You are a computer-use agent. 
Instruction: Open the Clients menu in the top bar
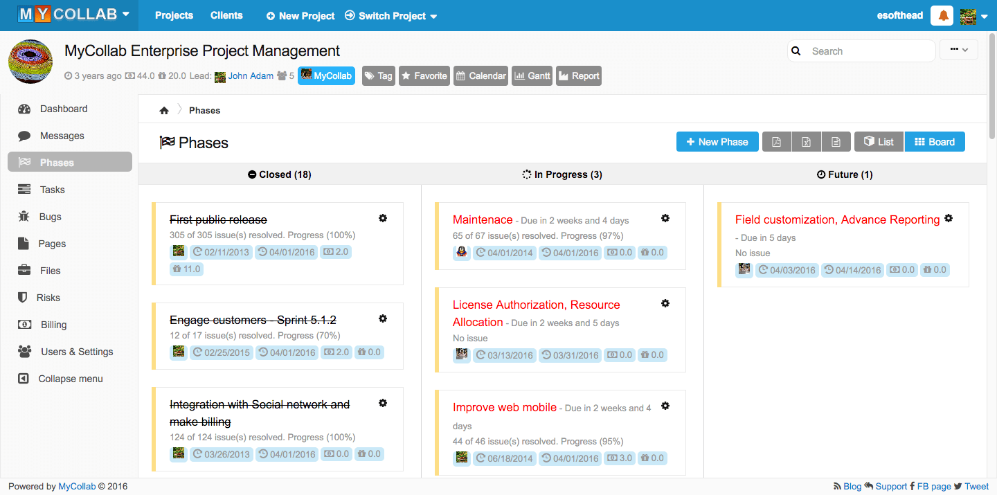coord(226,15)
